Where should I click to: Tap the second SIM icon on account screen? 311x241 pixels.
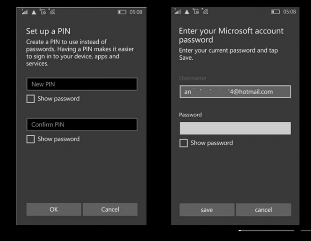196,11
